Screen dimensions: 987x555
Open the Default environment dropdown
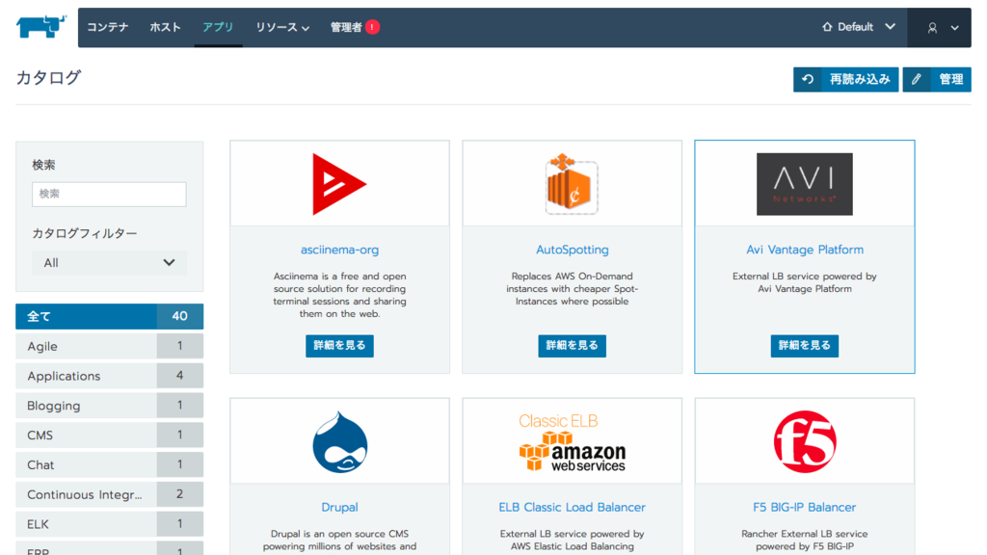click(859, 27)
